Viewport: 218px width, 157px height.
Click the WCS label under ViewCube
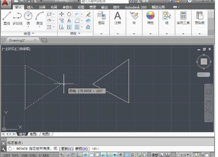(x=203, y=75)
